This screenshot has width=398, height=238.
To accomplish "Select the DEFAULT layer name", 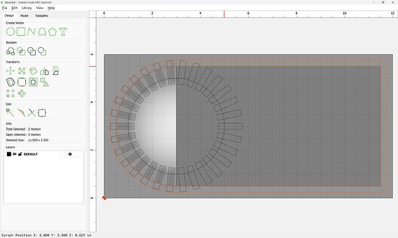I will (x=31, y=154).
